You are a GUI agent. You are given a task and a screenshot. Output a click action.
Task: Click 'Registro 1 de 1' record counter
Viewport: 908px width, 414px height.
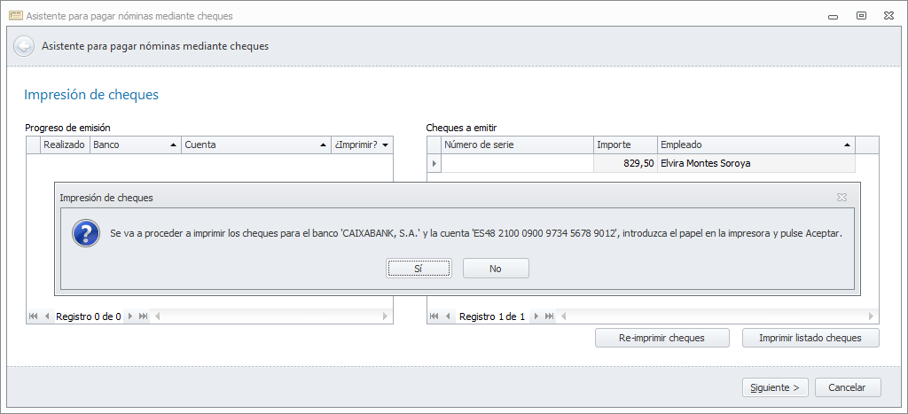491,316
